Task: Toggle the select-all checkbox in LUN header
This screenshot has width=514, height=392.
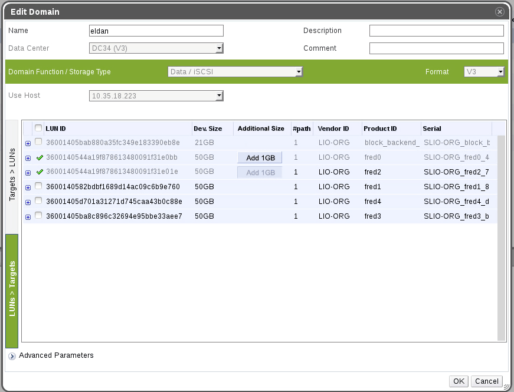Action: tap(38, 129)
